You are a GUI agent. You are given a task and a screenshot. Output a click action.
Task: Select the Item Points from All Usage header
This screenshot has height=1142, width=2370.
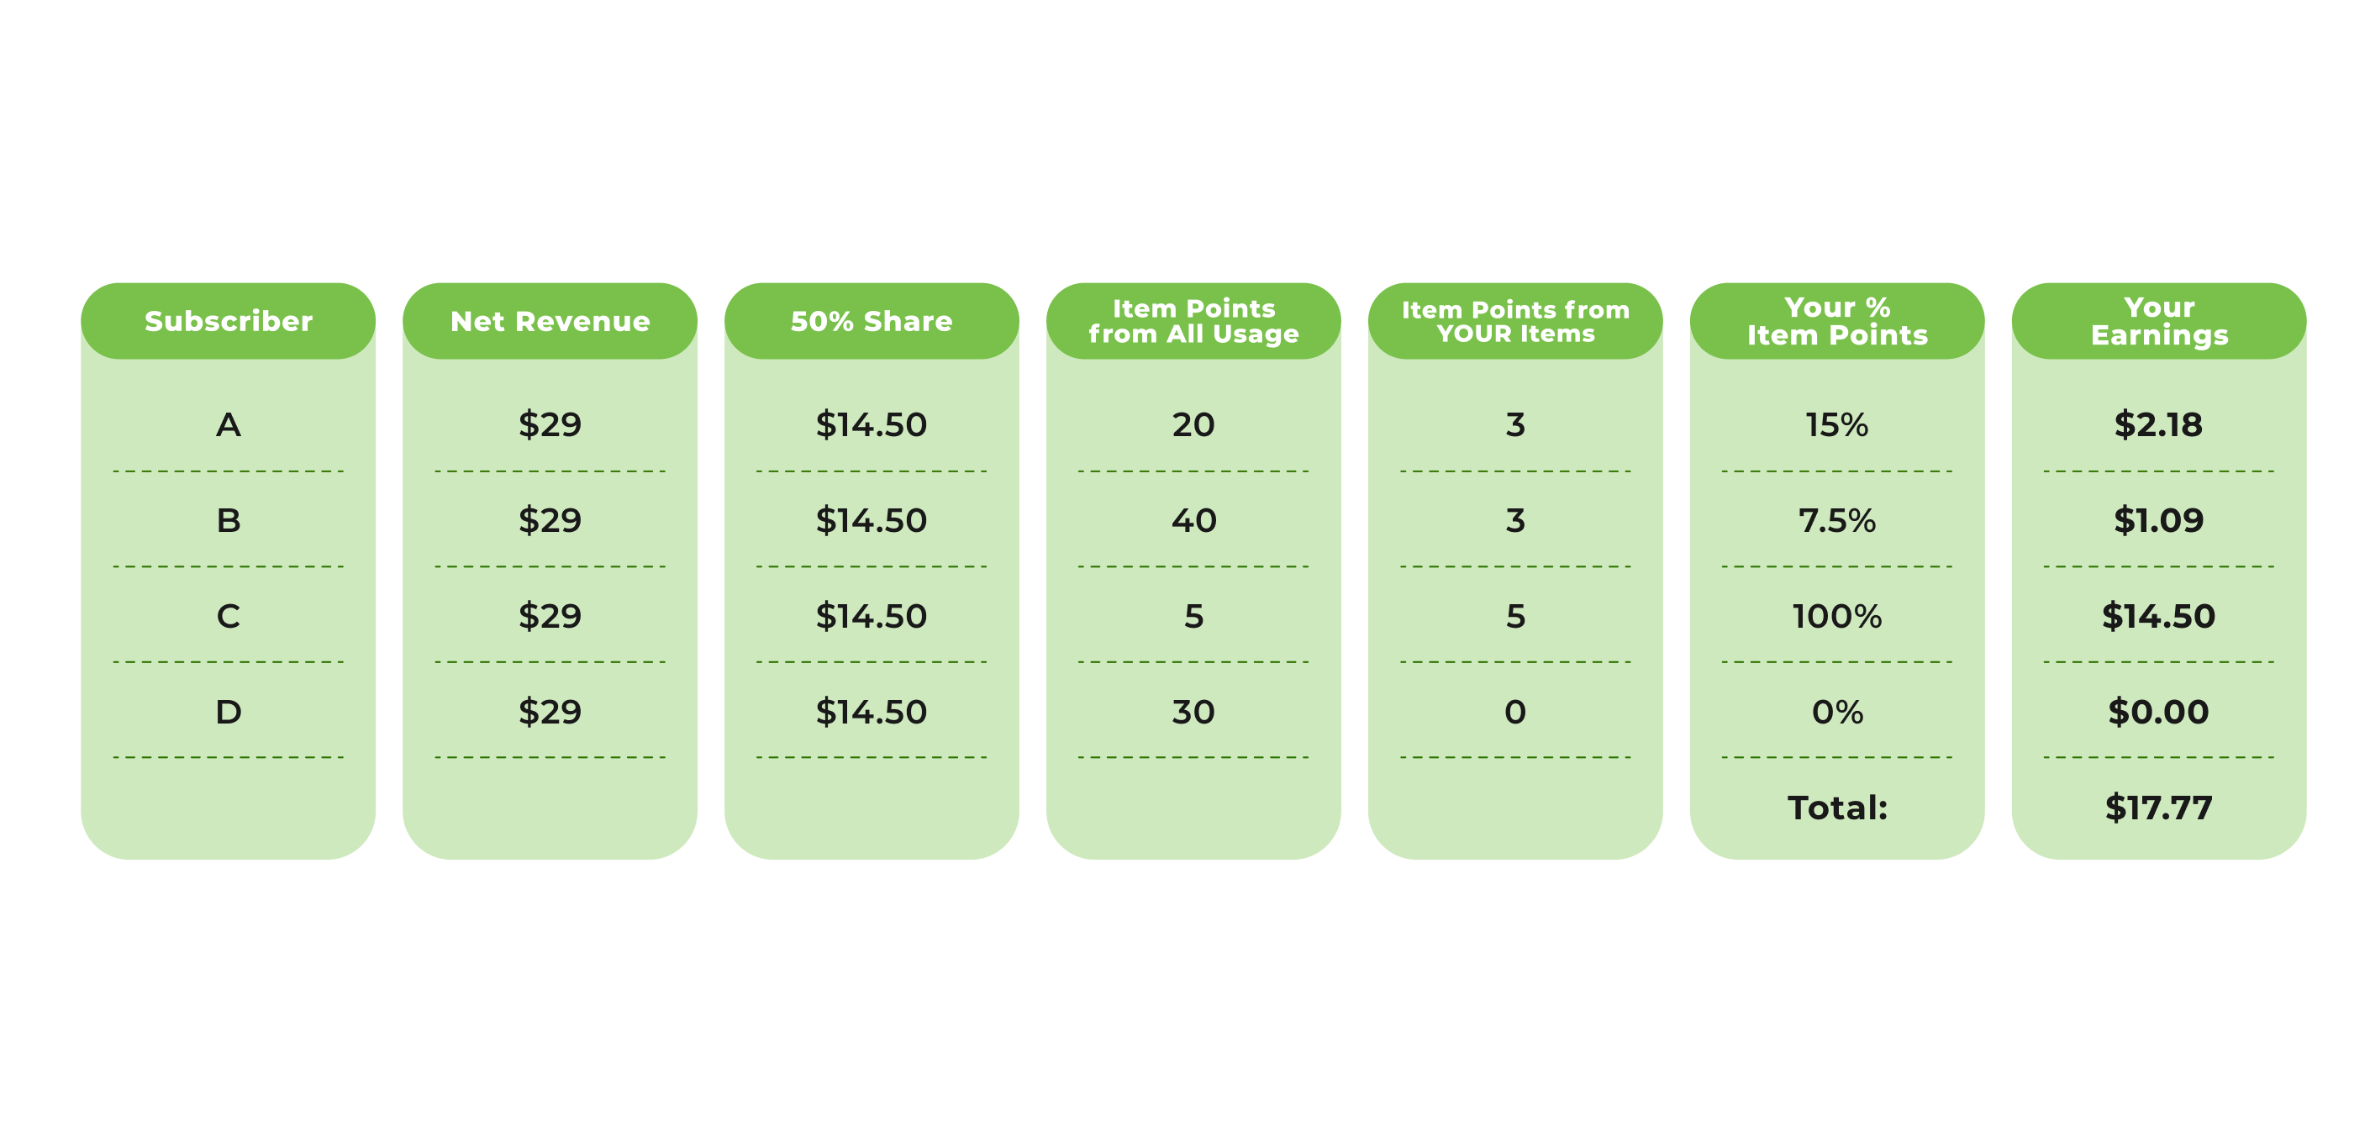[x=1193, y=321]
